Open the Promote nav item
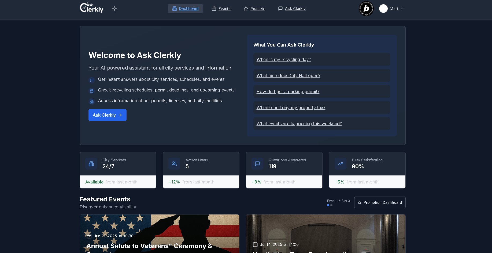Viewport: 492px width, 253px height. 254,9
